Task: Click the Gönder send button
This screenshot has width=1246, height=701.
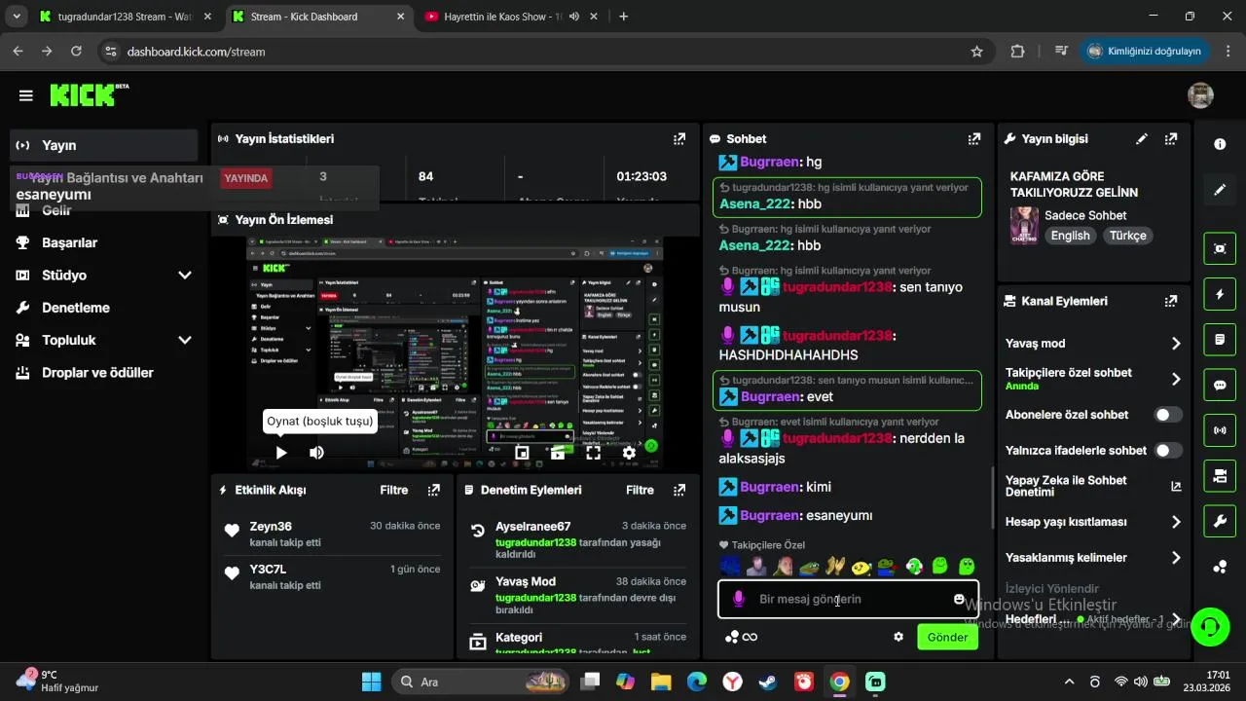Action: click(947, 637)
